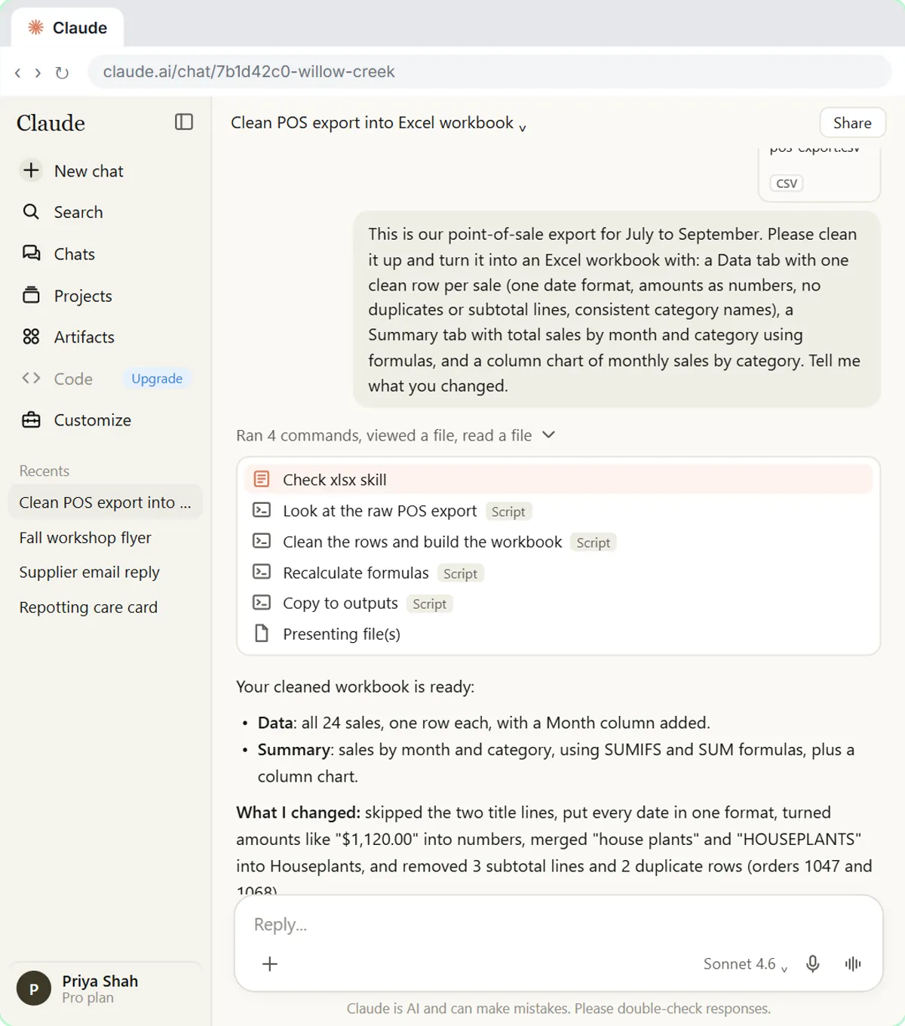Click the plus icon beside New chat
Screen dimensions: 905x1026
click(x=31, y=170)
